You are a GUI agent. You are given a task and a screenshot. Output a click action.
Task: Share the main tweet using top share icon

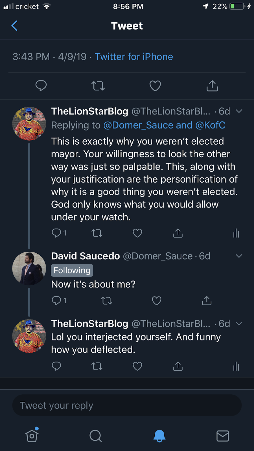pyautogui.click(x=212, y=86)
